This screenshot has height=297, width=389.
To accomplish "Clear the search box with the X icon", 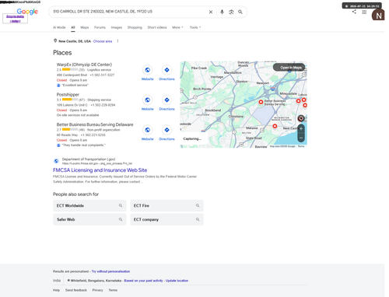I will (x=211, y=12).
